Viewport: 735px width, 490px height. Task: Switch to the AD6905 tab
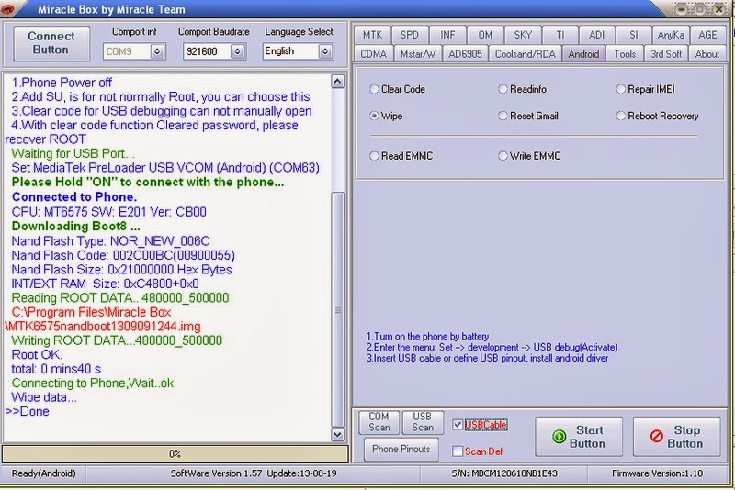(465, 54)
